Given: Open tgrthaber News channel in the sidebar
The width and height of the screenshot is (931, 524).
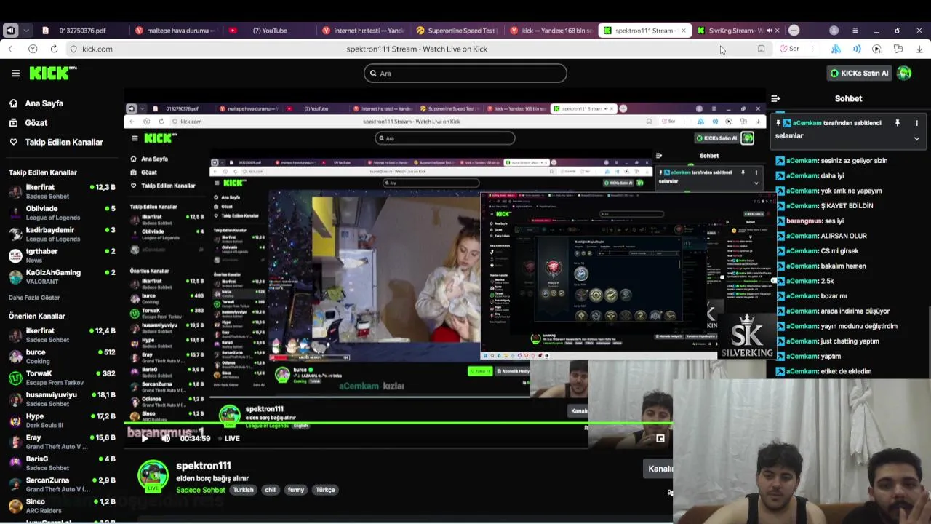Looking at the screenshot, I should (62, 255).
